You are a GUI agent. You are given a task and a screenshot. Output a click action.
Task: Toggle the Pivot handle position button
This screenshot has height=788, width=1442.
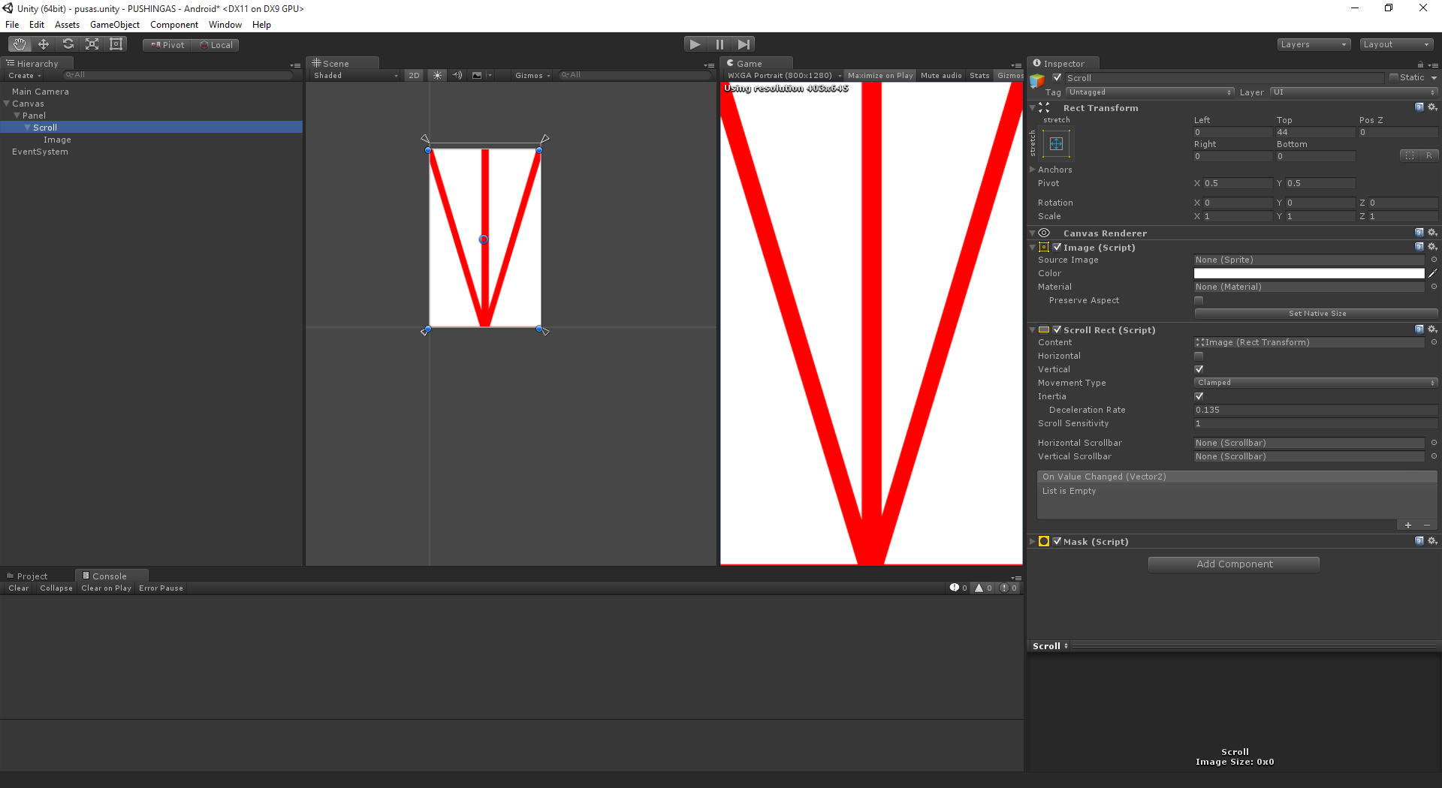167,45
